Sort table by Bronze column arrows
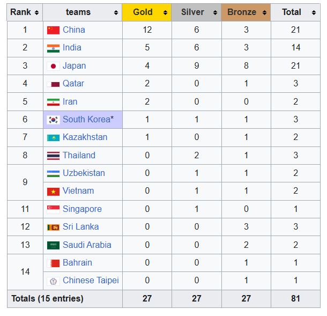This screenshot has width=327, height=316. pos(264,13)
